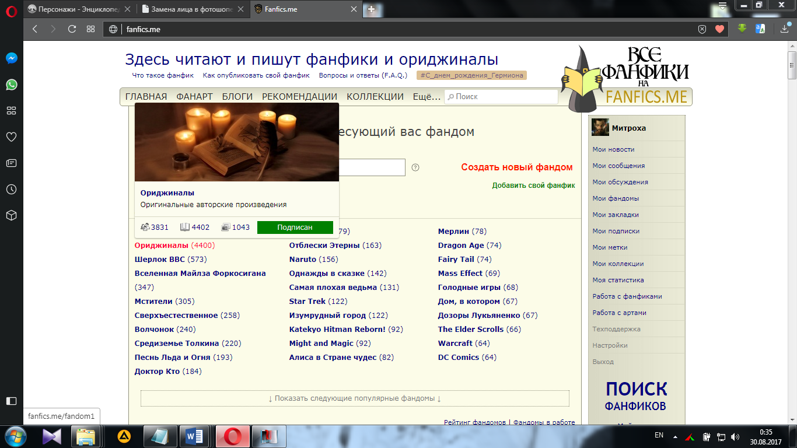
Task: Click the green download arrow extension icon
Action: pyautogui.click(x=742, y=28)
